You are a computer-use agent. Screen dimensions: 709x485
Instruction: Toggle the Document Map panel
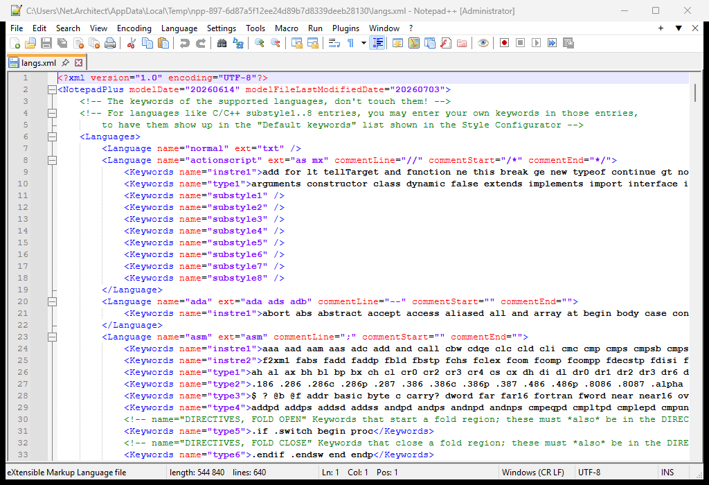click(x=414, y=43)
